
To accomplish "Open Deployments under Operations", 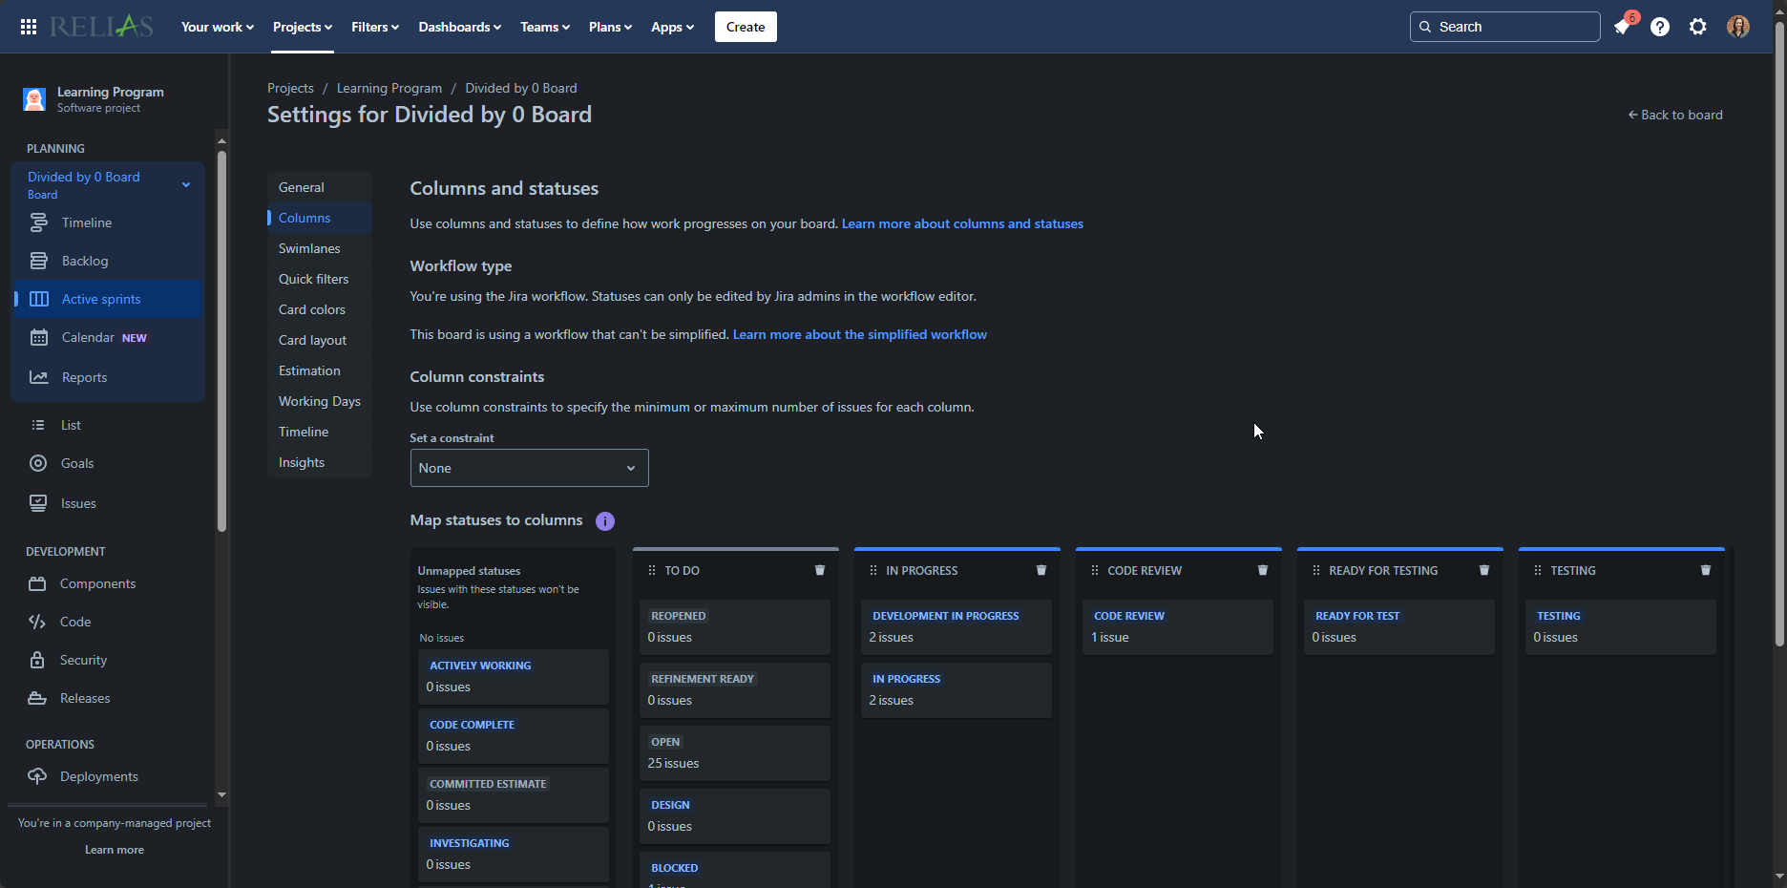I will (x=98, y=775).
